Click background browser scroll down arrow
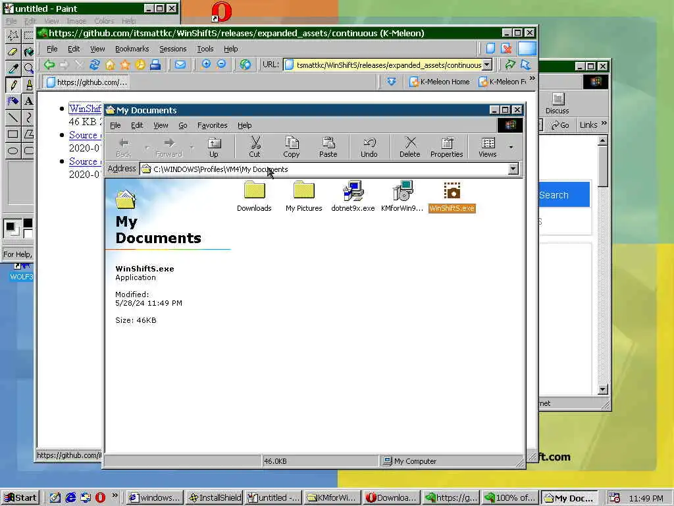 tap(603, 389)
